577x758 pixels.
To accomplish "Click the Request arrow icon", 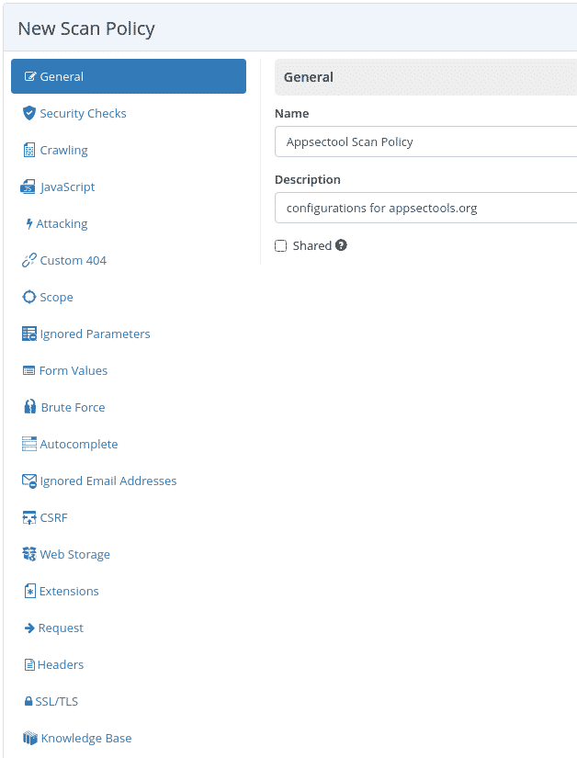I will coord(28,628).
